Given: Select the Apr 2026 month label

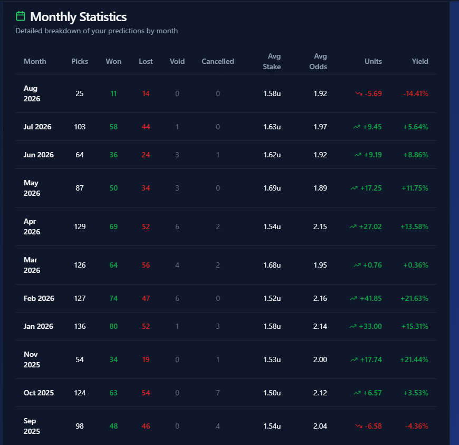Looking at the screenshot, I should tap(32, 226).
